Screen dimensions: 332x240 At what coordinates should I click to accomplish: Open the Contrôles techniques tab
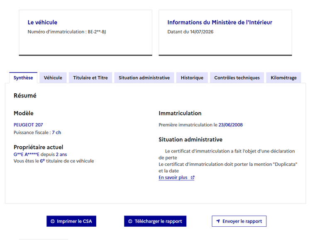point(237,78)
